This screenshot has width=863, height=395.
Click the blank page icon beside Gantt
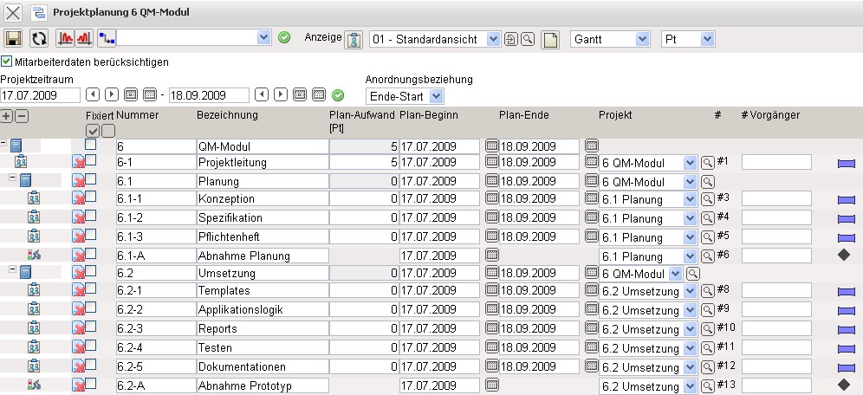click(x=550, y=40)
